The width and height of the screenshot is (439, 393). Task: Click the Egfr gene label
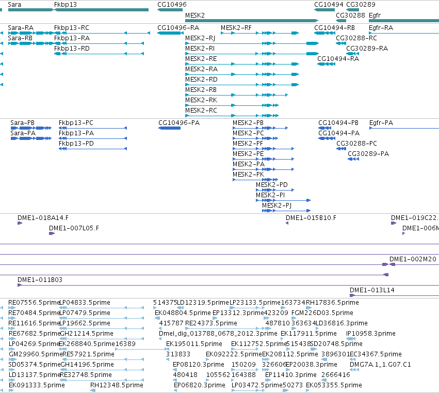point(375,15)
